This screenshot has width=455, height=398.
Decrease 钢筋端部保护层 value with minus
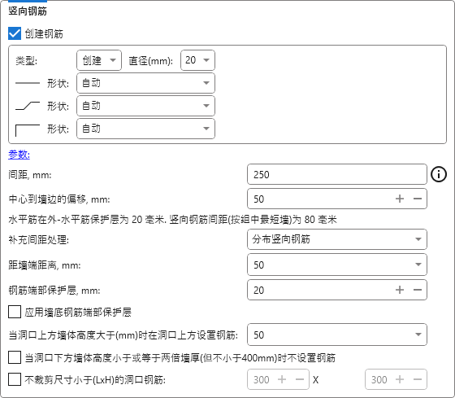tap(418, 290)
